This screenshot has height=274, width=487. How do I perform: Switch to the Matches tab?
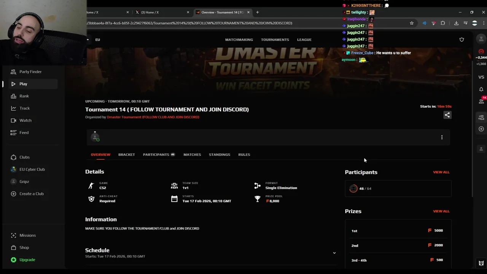click(x=192, y=155)
